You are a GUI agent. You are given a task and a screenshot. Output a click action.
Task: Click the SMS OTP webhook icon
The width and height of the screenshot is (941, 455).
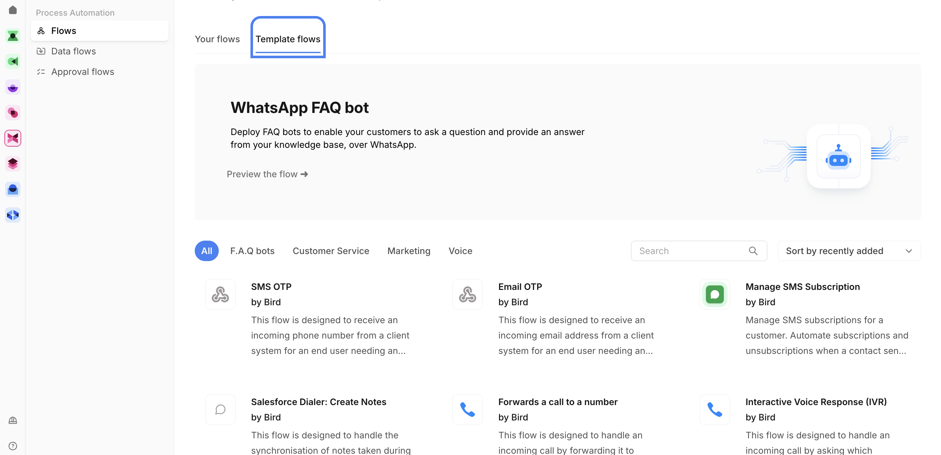click(x=220, y=294)
